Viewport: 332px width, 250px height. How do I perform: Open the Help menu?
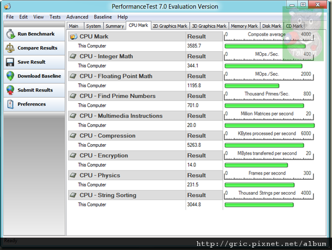point(122,17)
